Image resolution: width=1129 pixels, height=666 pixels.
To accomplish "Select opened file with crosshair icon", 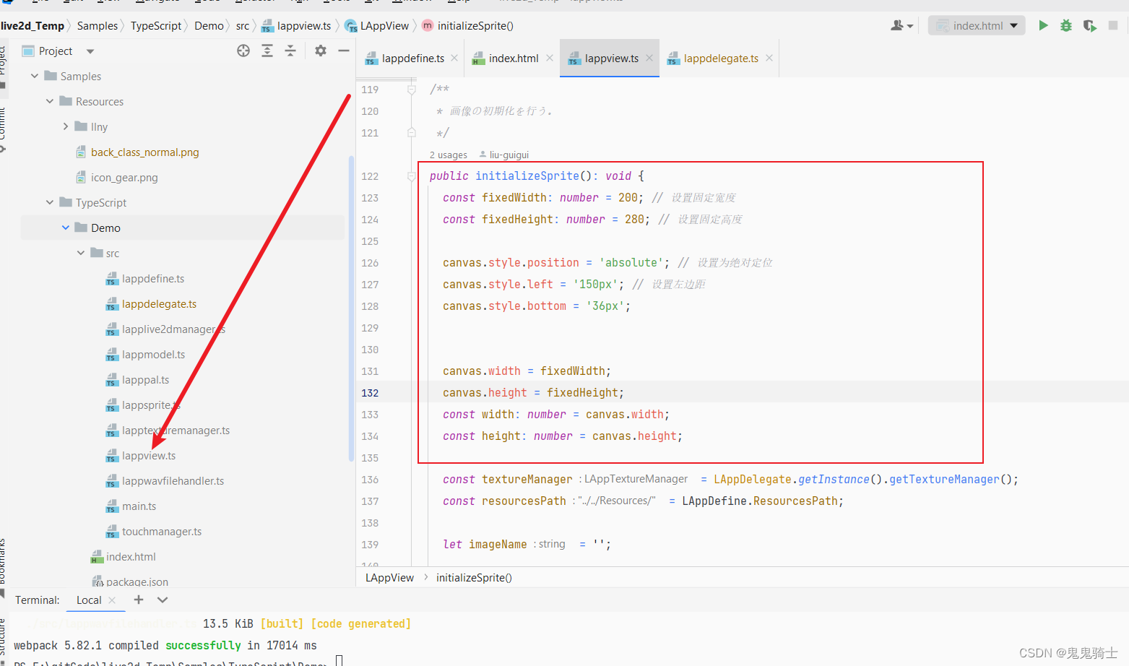I will point(243,51).
